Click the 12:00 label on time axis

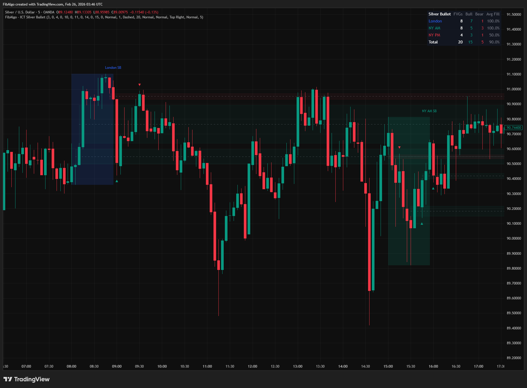(252, 366)
